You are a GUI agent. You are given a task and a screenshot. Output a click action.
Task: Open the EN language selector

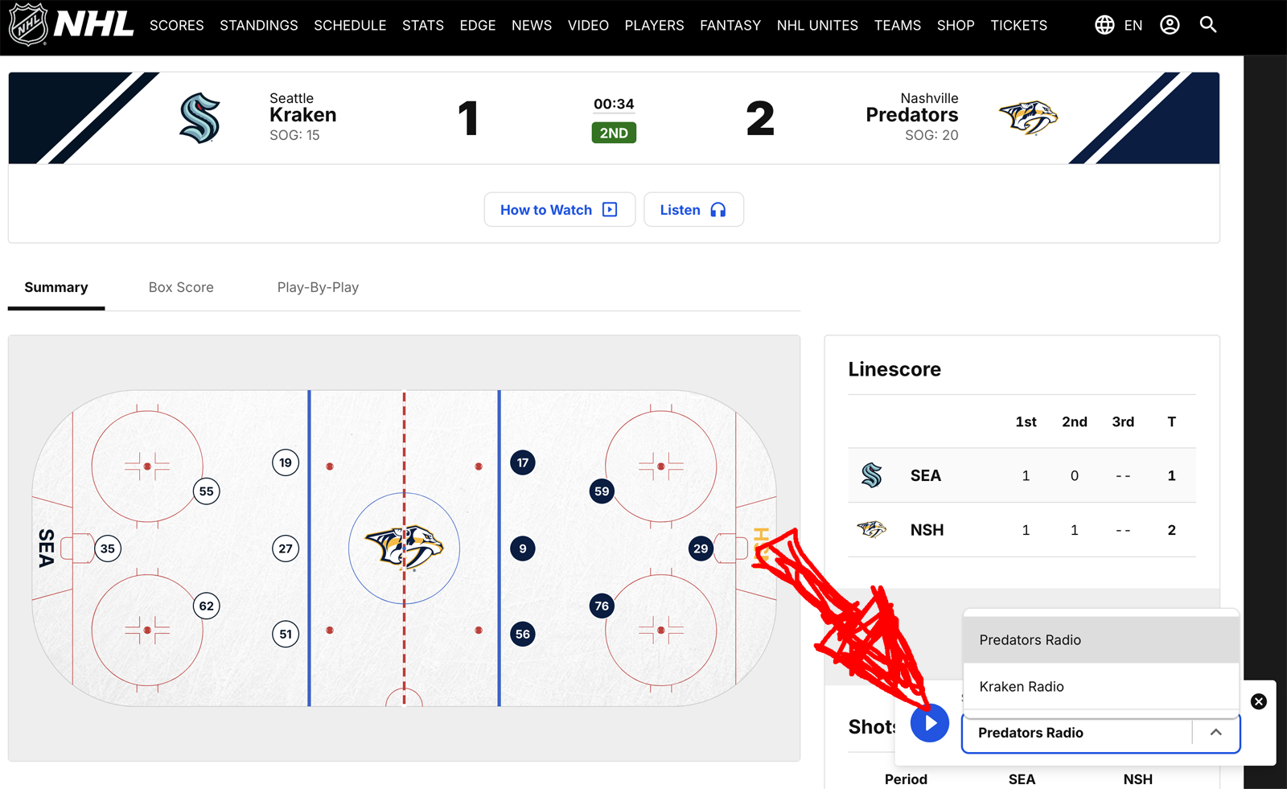[1133, 25]
